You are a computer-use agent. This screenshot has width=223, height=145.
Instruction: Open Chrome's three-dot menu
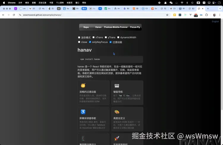click(220, 15)
